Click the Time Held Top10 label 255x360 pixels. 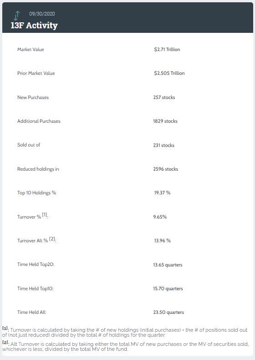[35, 289]
